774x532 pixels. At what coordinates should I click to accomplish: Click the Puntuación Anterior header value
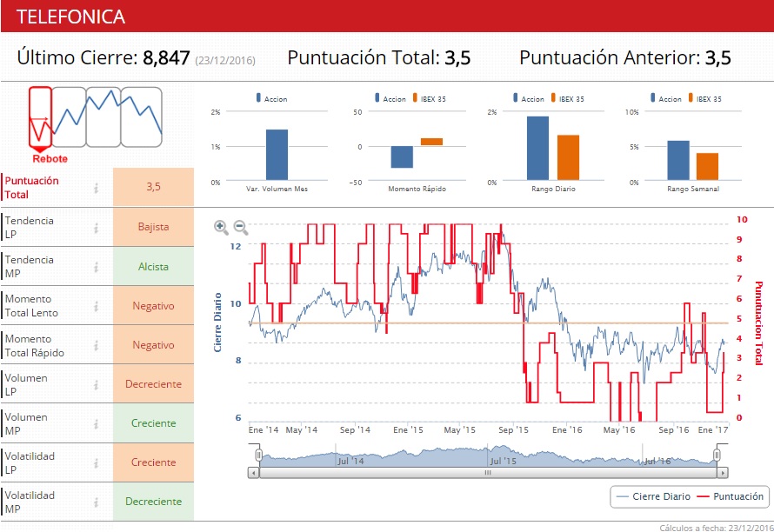[x=717, y=57]
